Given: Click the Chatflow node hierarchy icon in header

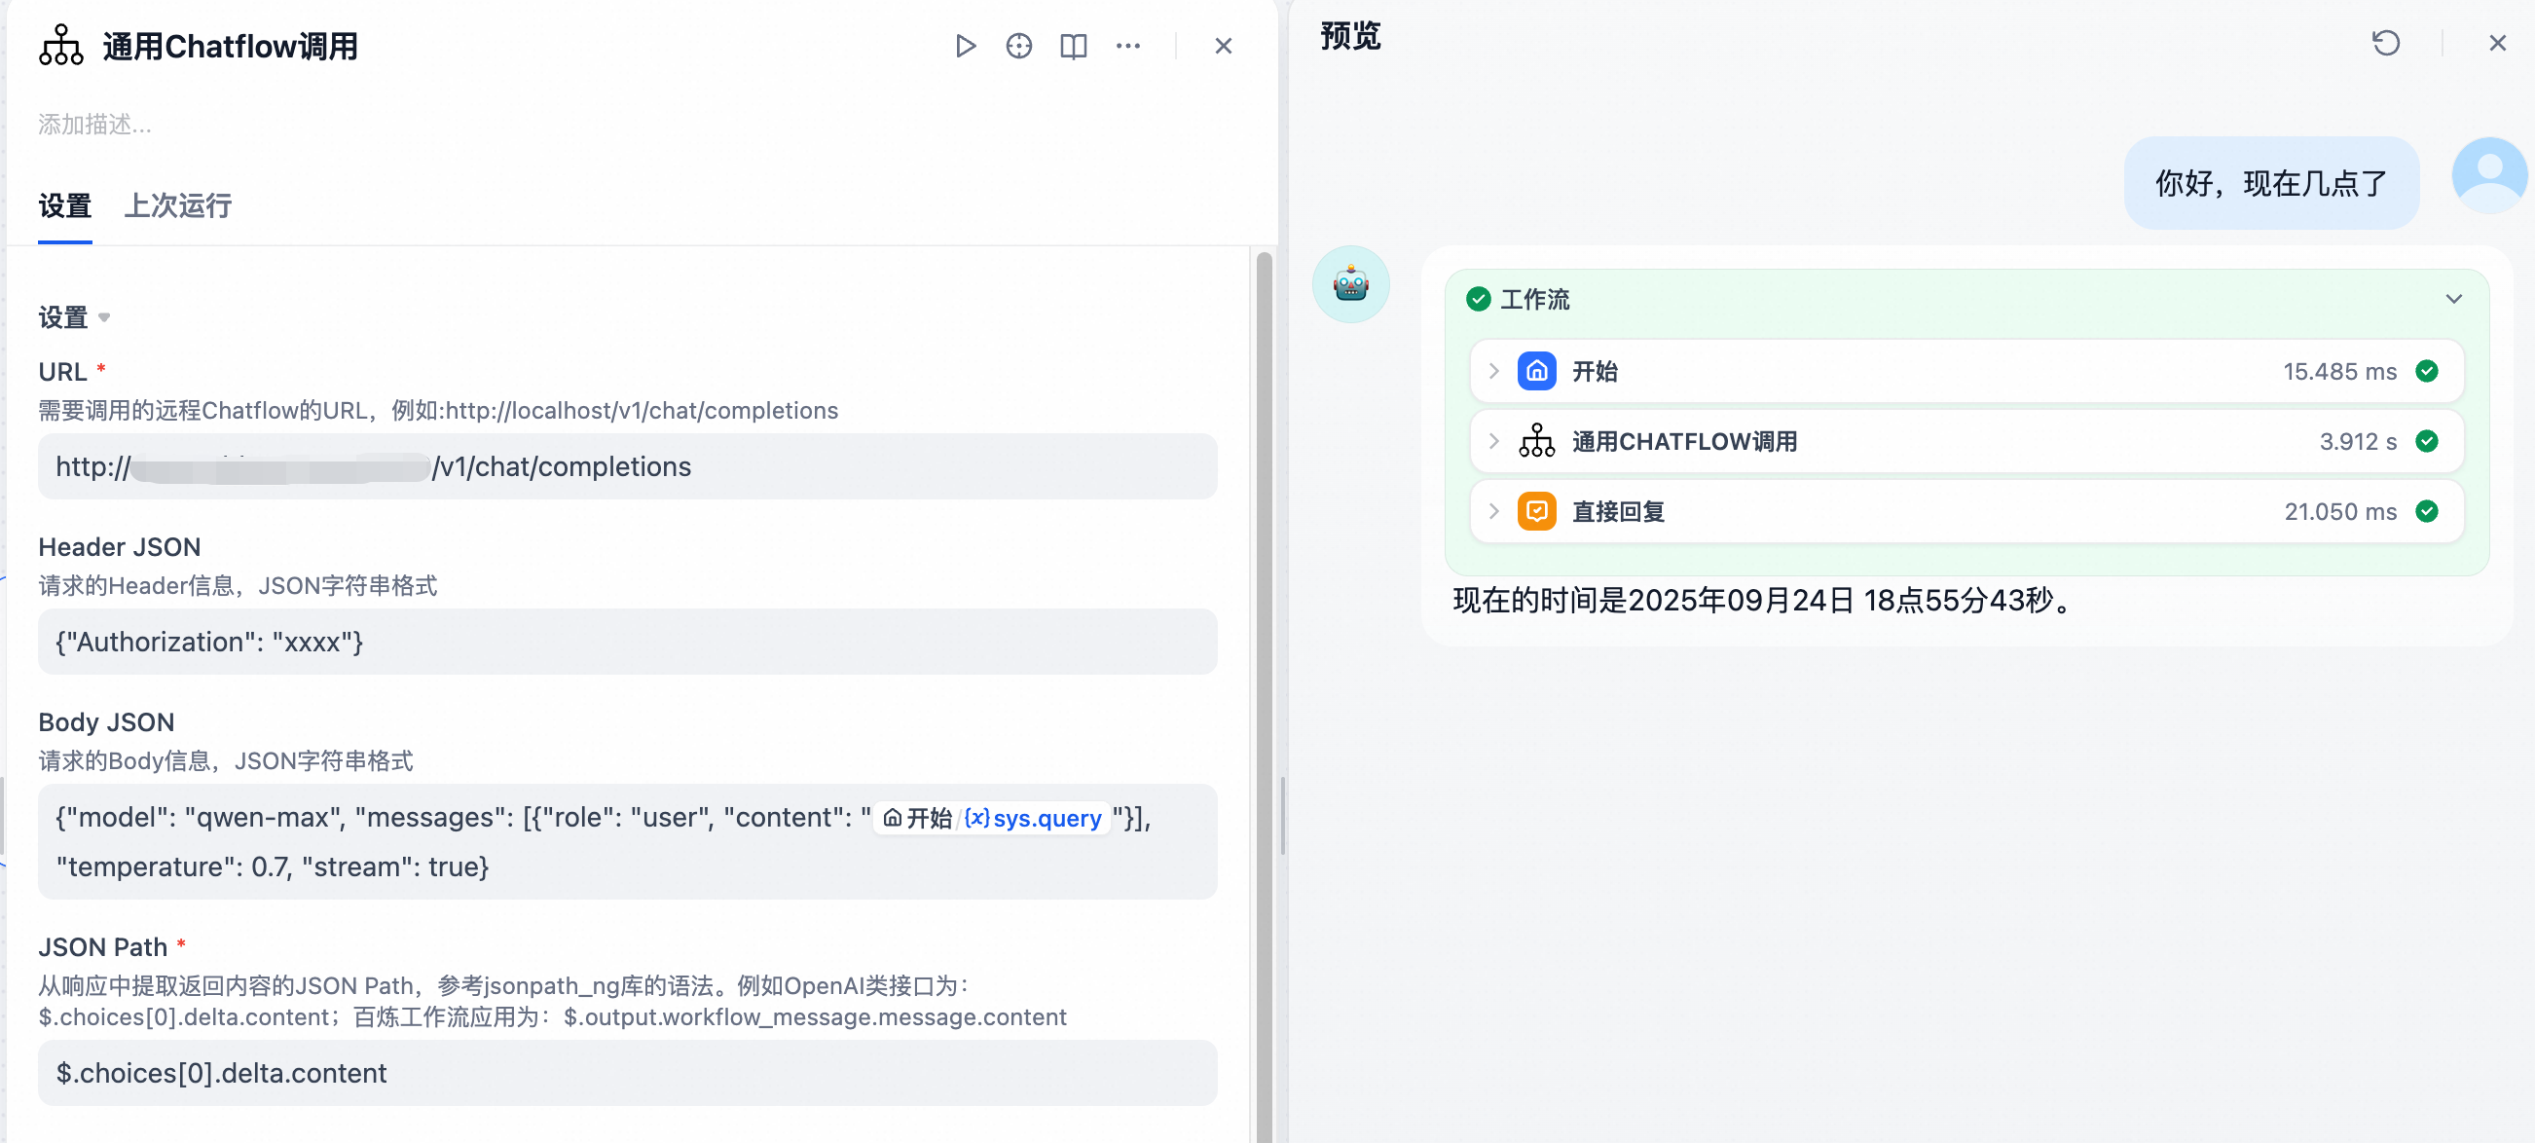Looking at the screenshot, I should 61,46.
